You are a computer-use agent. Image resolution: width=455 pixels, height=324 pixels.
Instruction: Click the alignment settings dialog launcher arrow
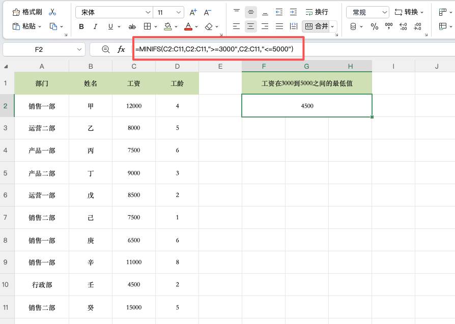click(336, 35)
